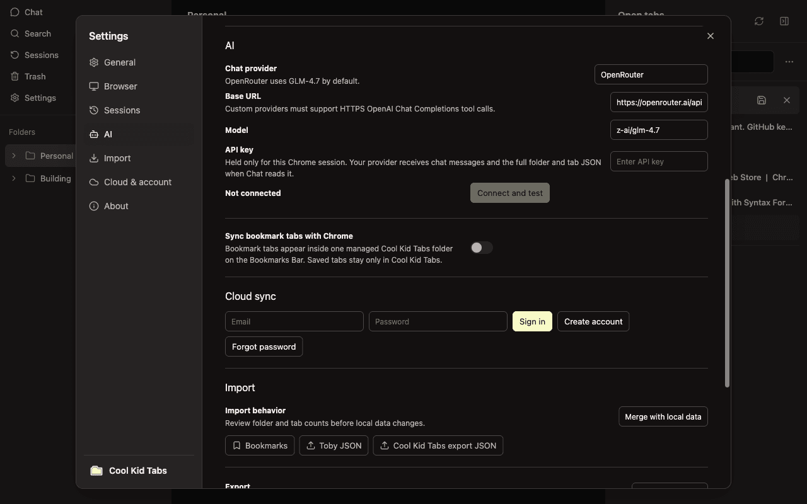This screenshot has width=807, height=504.
Task: Click the cloud icon beside Cloud & account
Action: click(x=94, y=182)
